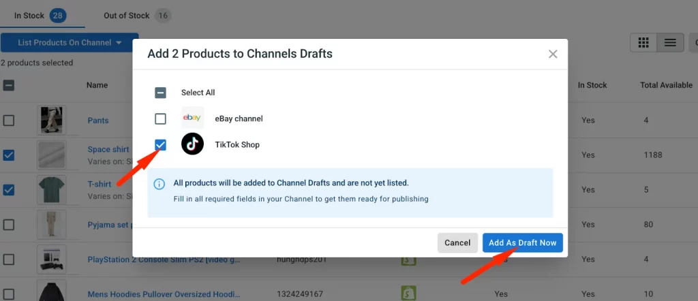698x301 pixels.
Task: Click the info icon in blue notice
Action: coord(159,184)
